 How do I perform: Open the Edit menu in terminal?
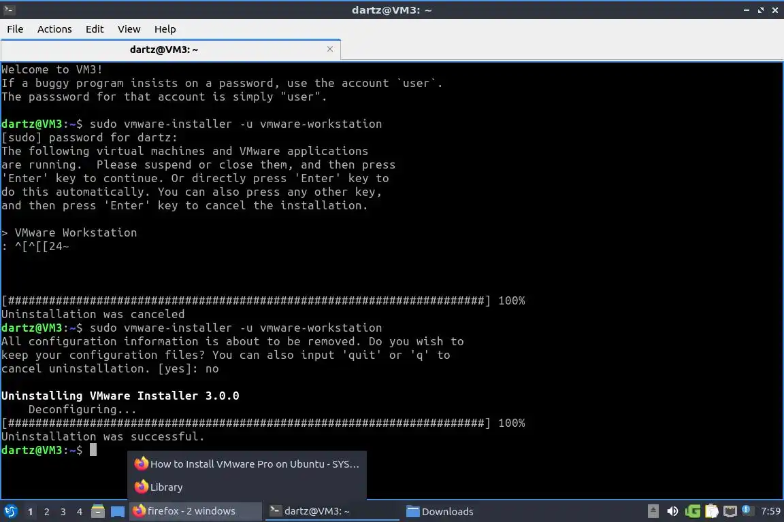click(95, 29)
